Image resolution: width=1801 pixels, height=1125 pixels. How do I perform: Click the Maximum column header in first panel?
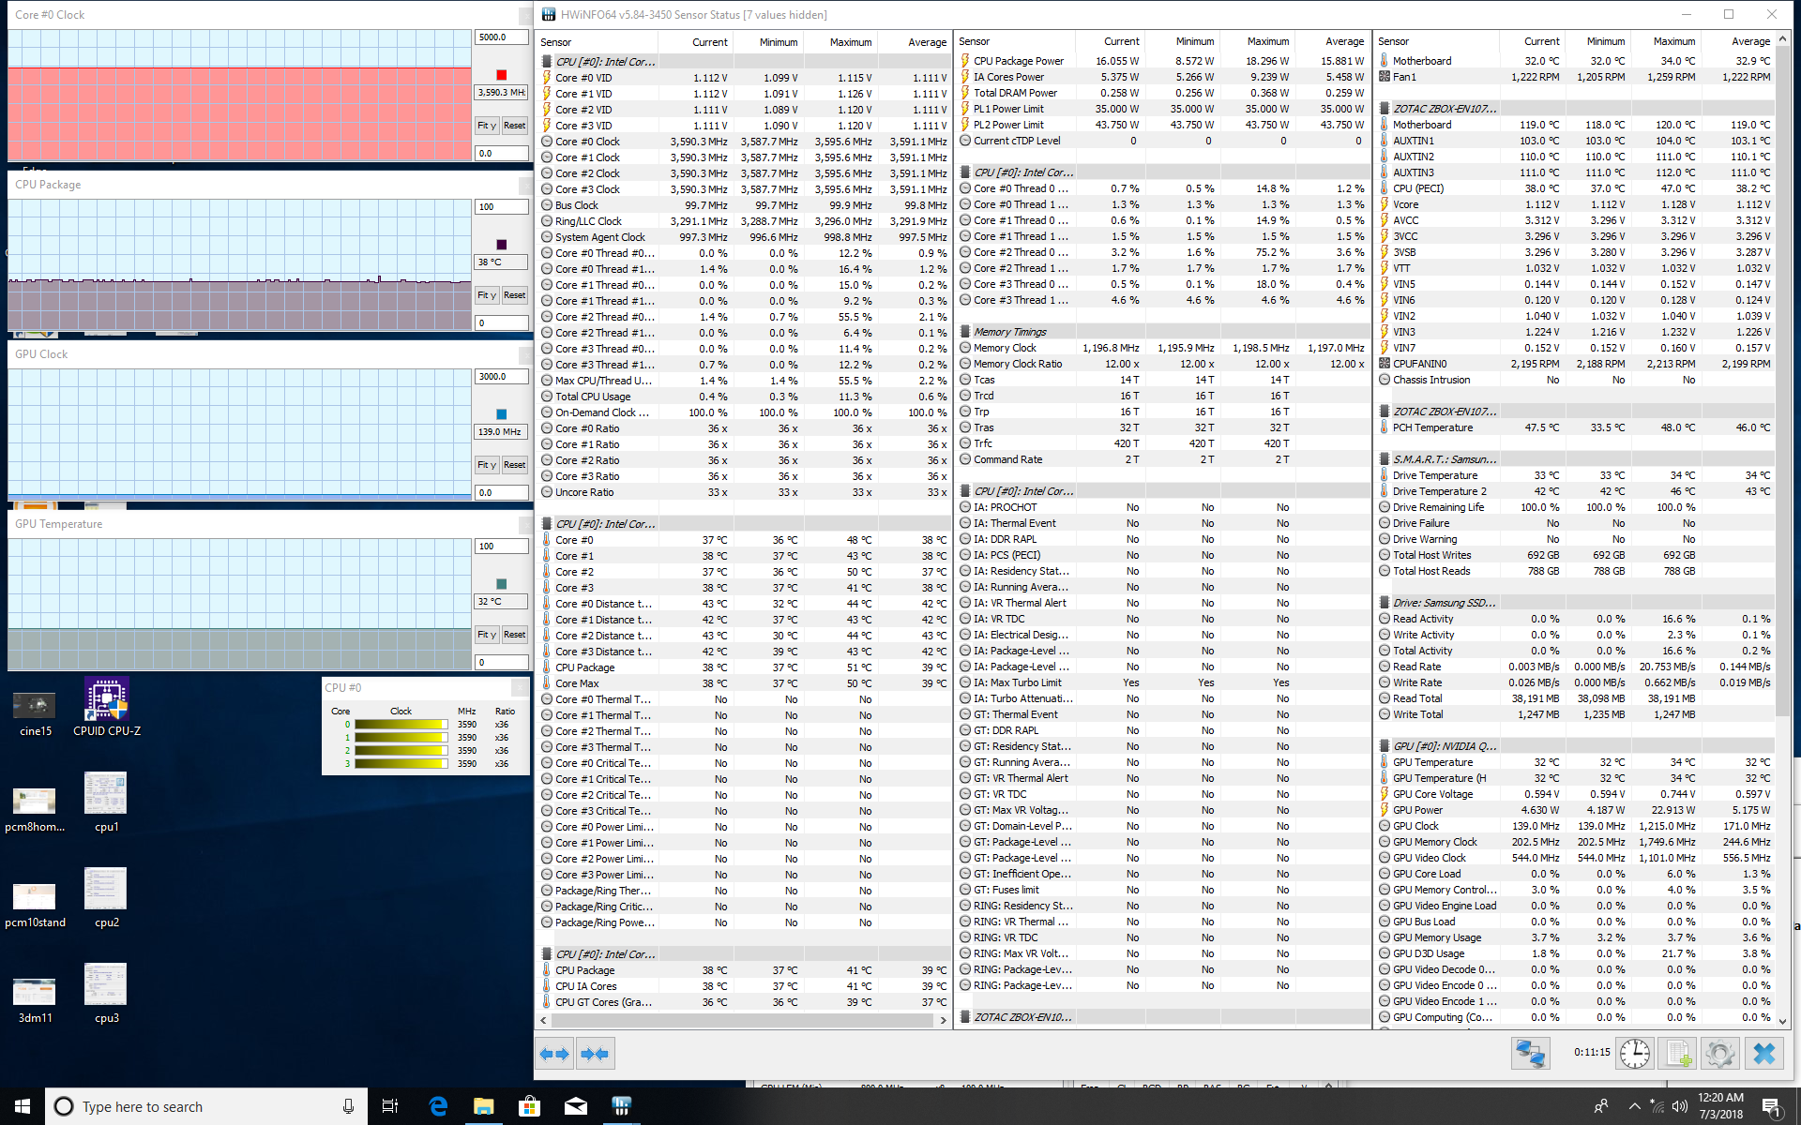click(850, 42)
